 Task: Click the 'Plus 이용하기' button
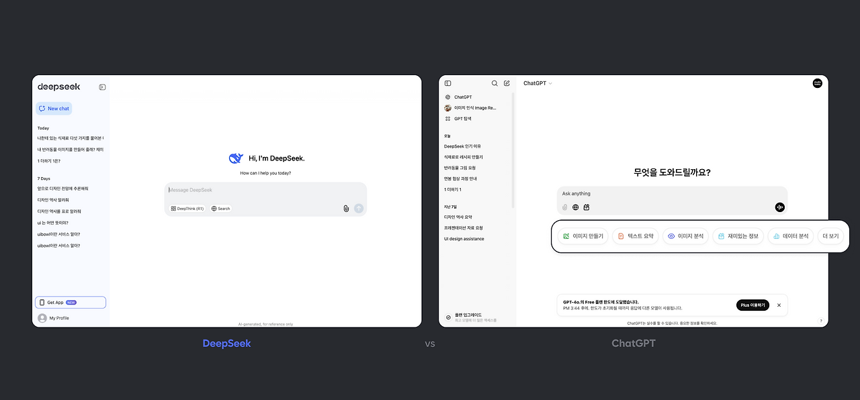point(752,305)
